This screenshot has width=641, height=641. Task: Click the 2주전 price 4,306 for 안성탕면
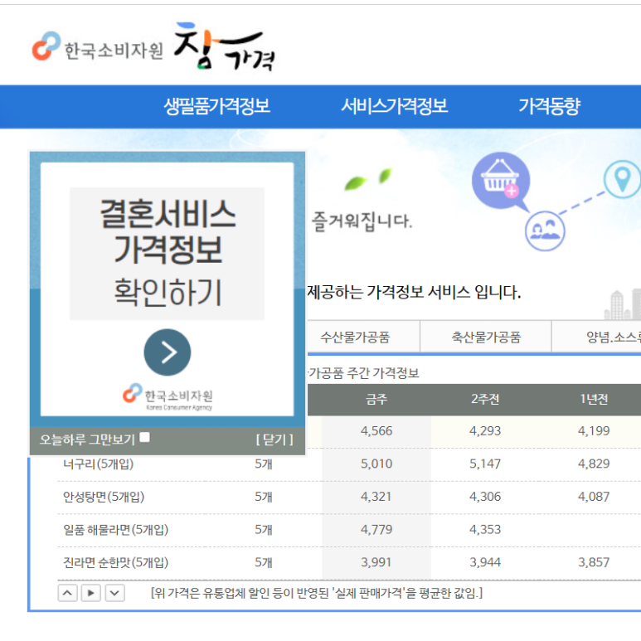485,497
